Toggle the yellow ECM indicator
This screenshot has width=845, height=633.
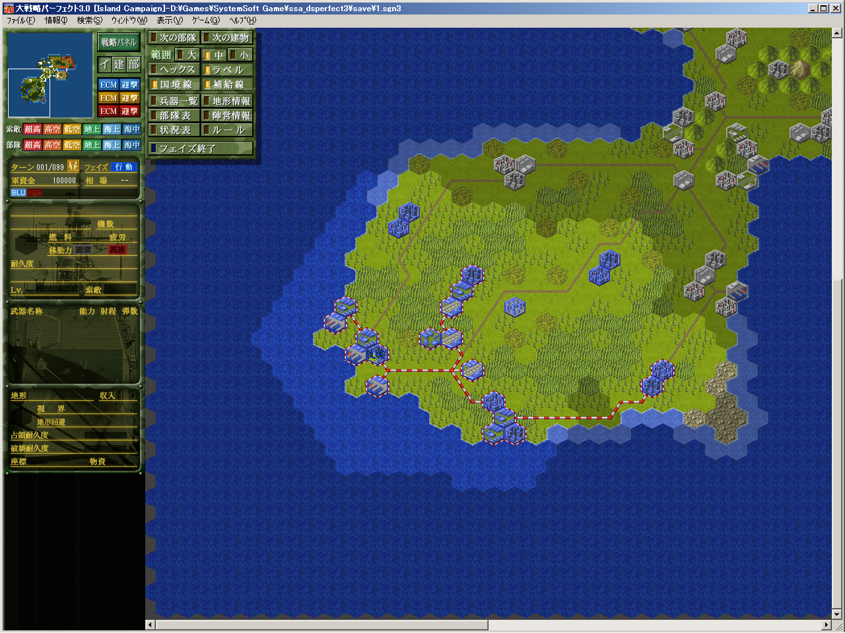[108, 98]
